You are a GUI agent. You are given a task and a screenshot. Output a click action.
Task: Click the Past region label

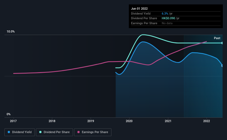coord(217,38)
